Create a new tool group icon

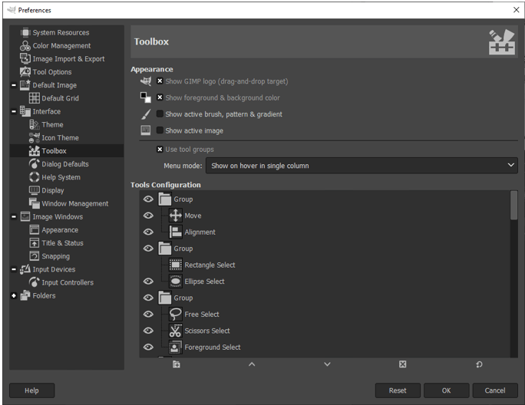pyautogui.click(x=177, y=364)
